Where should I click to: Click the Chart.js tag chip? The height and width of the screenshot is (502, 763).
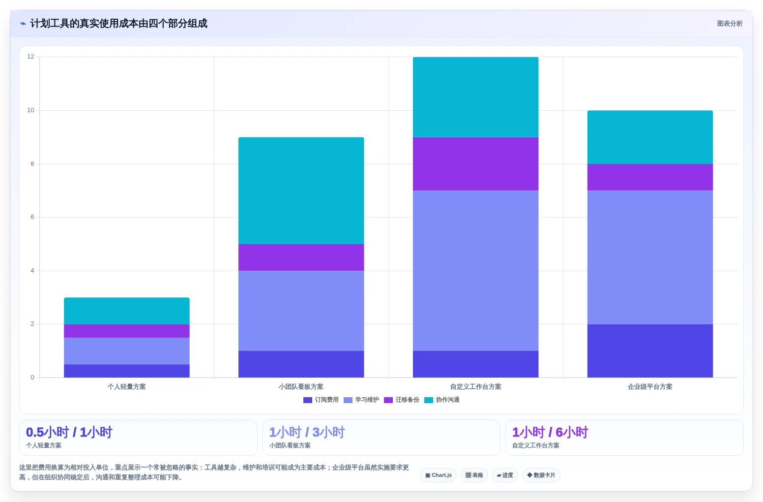coord(439,475)
